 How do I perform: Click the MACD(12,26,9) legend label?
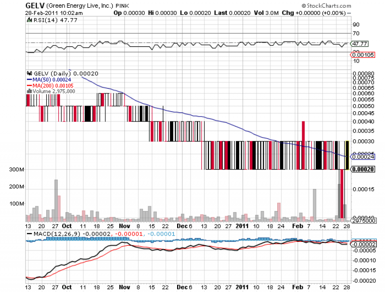pyautogui.click(x=57, y=234)
